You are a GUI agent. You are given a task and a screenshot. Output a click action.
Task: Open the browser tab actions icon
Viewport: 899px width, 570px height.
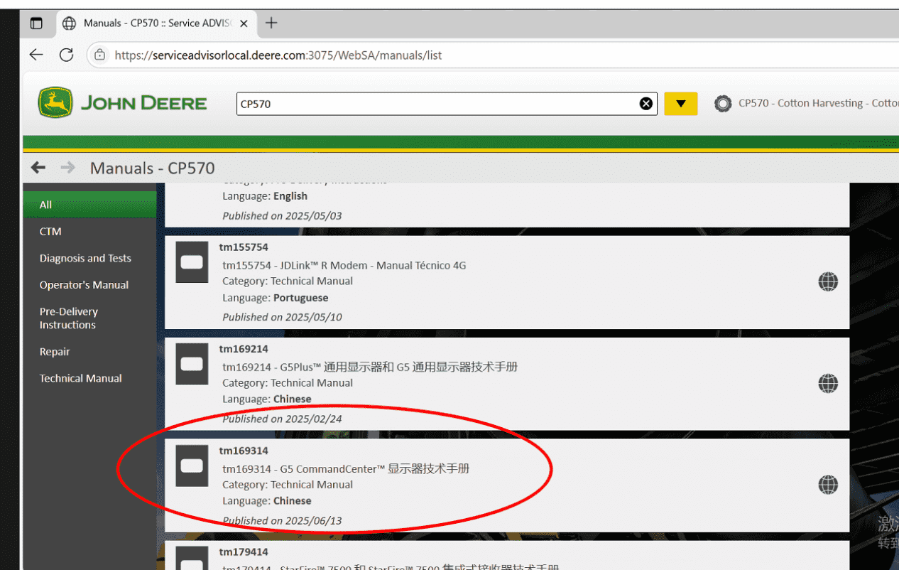coord(36,23)
